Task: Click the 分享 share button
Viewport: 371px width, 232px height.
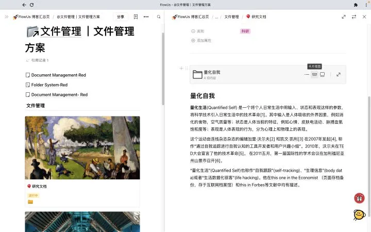Action: (x=121, y=17)
